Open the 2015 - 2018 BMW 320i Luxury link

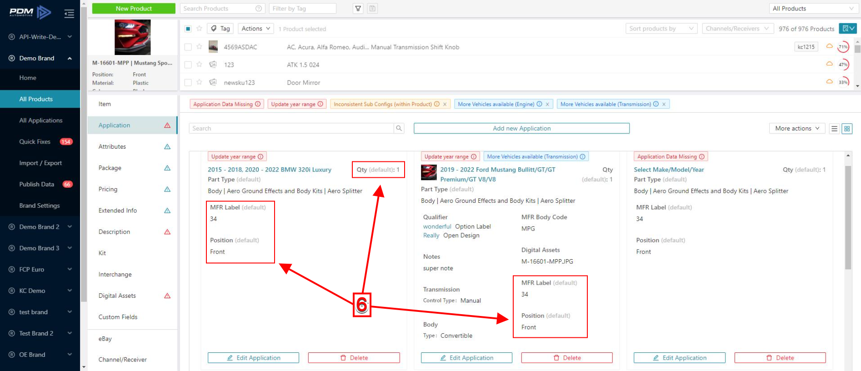point(270,170)
